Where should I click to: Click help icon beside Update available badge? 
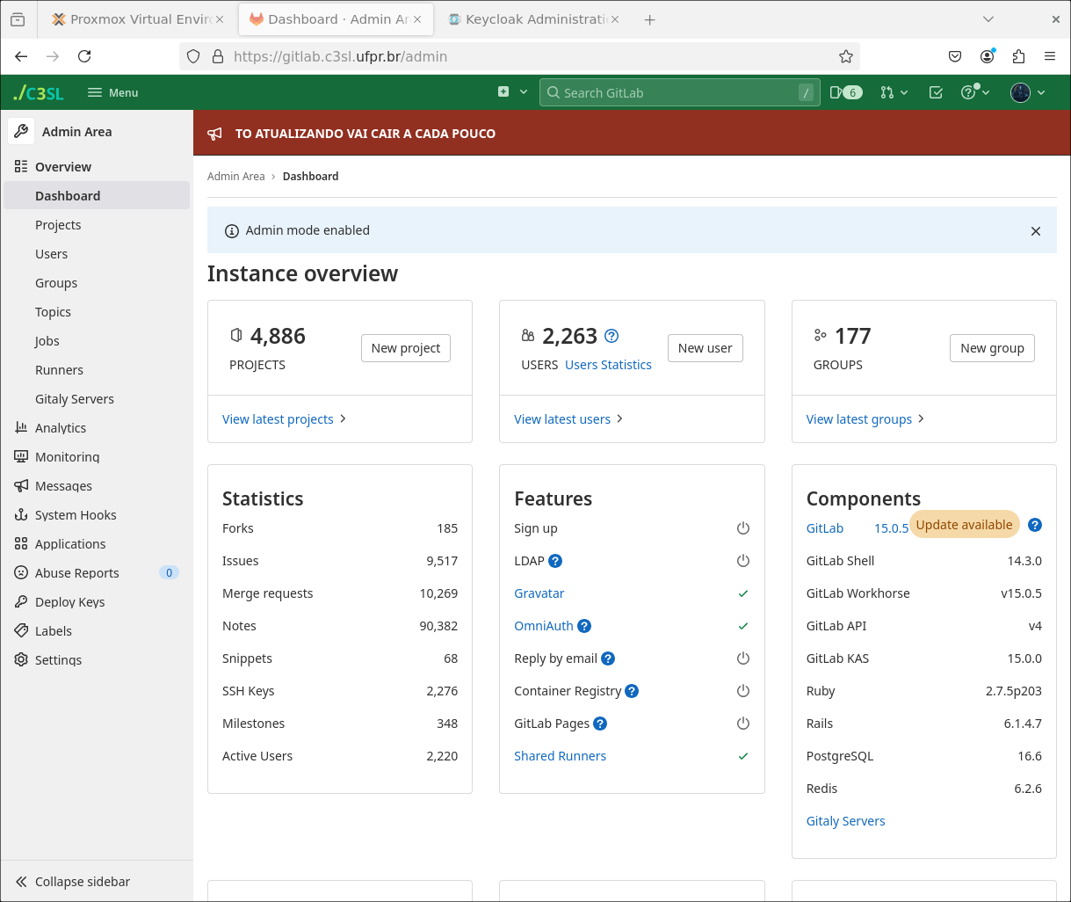1035,525
